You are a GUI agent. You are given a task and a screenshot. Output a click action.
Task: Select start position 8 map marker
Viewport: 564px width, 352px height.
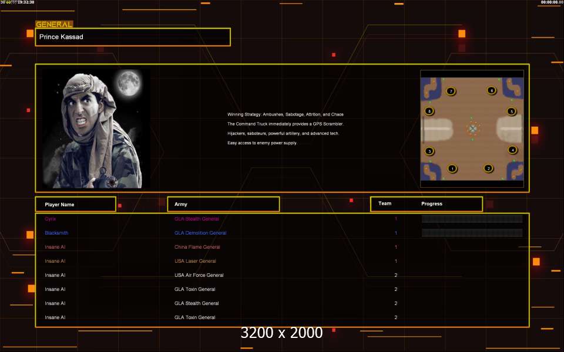pos(429,111)
